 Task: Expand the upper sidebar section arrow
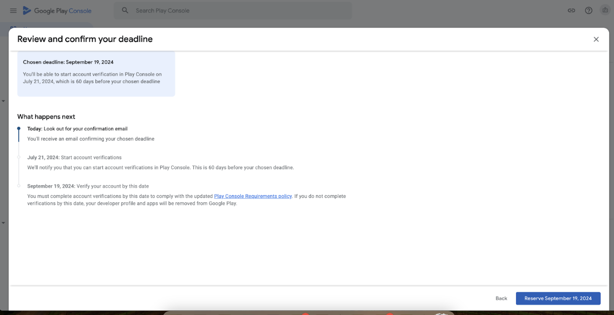tap(3, 101)
